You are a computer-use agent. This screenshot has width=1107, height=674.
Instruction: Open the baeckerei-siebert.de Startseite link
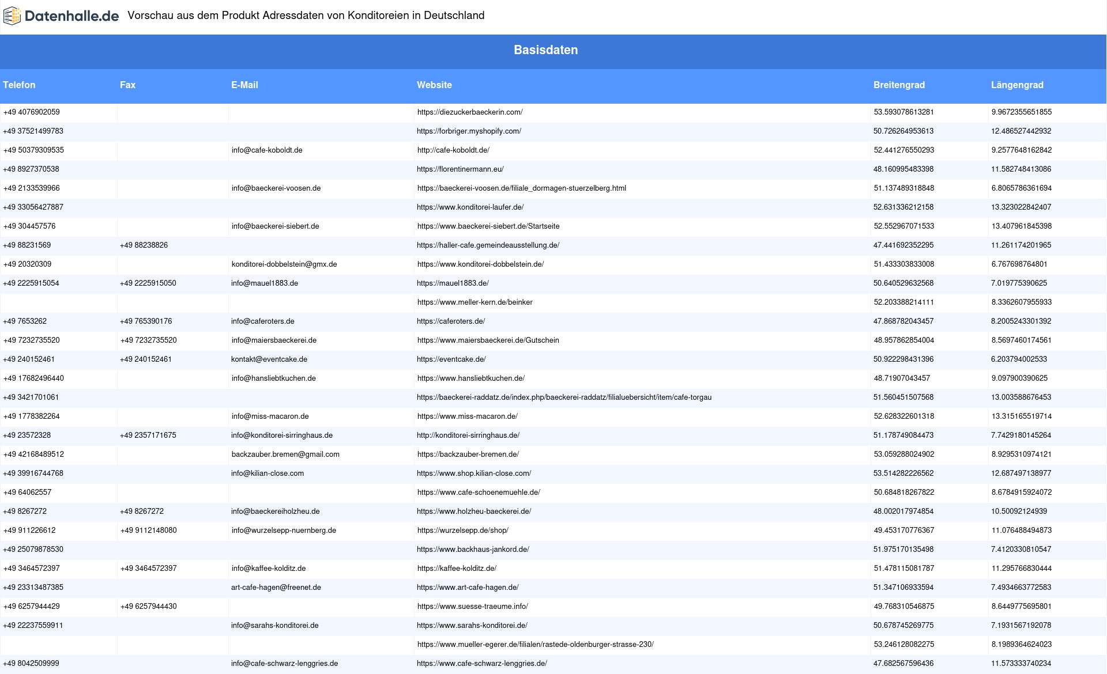[488, 226]
